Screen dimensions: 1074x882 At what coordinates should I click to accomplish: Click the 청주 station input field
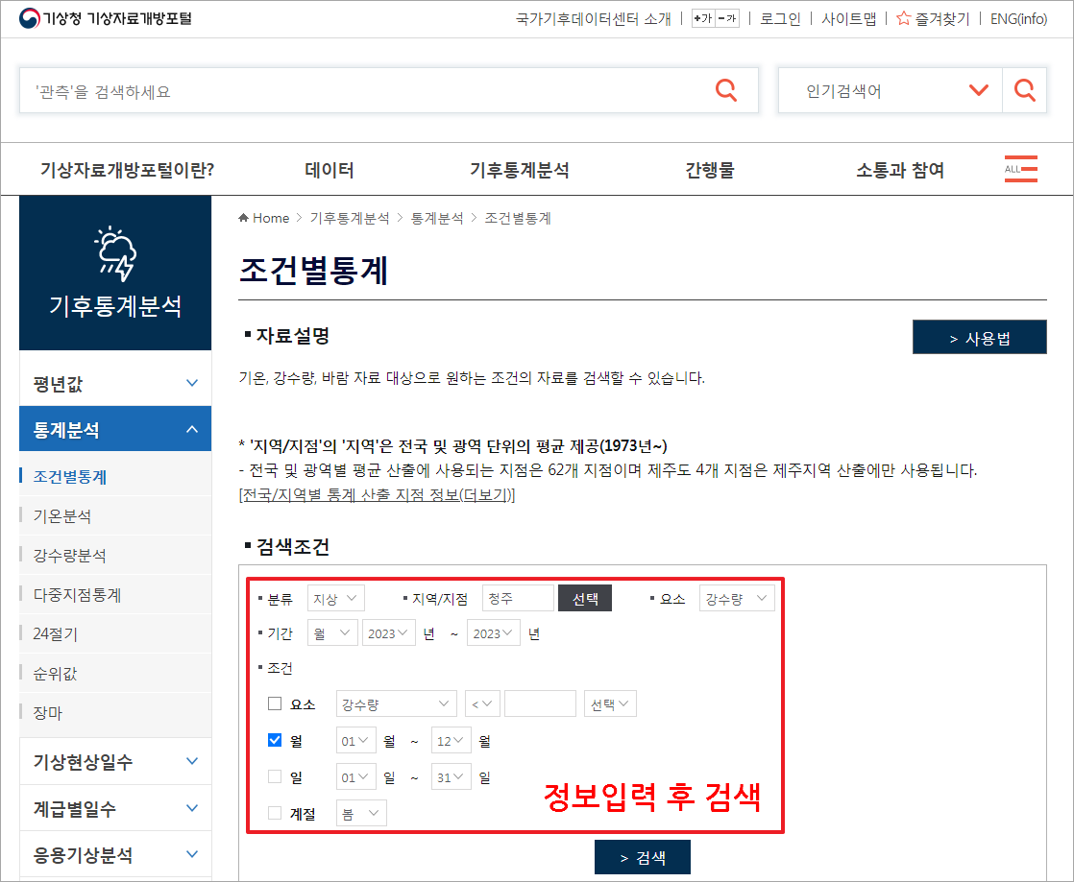[517, 597]
